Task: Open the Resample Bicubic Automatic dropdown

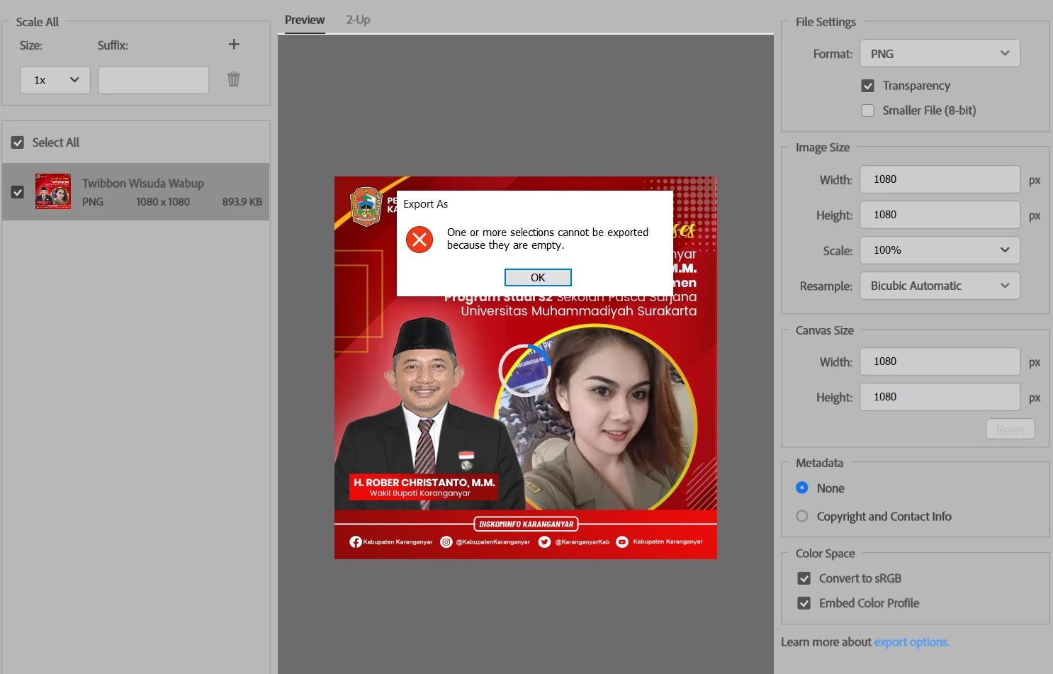Action: pyautogui.click(x=940, y=286)
